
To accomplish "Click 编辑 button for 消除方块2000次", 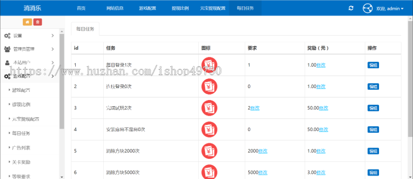I will (373, 151).
